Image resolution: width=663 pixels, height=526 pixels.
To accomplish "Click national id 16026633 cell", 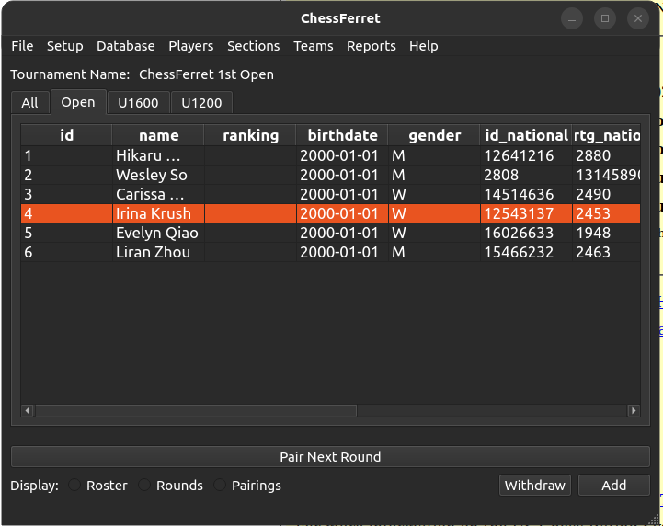I will (x=526, y=233).
